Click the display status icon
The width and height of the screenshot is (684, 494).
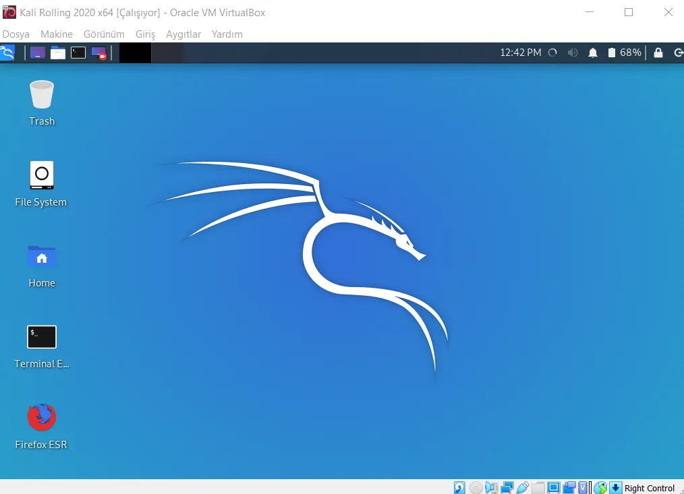point(554,487)
